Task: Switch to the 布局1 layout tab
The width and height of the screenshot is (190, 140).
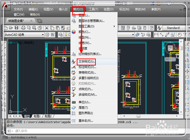Action: pos(36,116)
